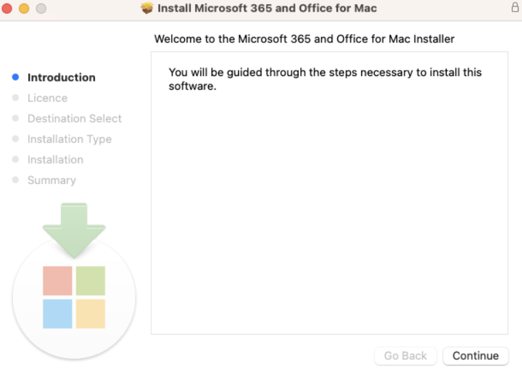Click the yellow square of Microsoft logo
This screenshot has width=522, height=371.
[x=90, y=314]
